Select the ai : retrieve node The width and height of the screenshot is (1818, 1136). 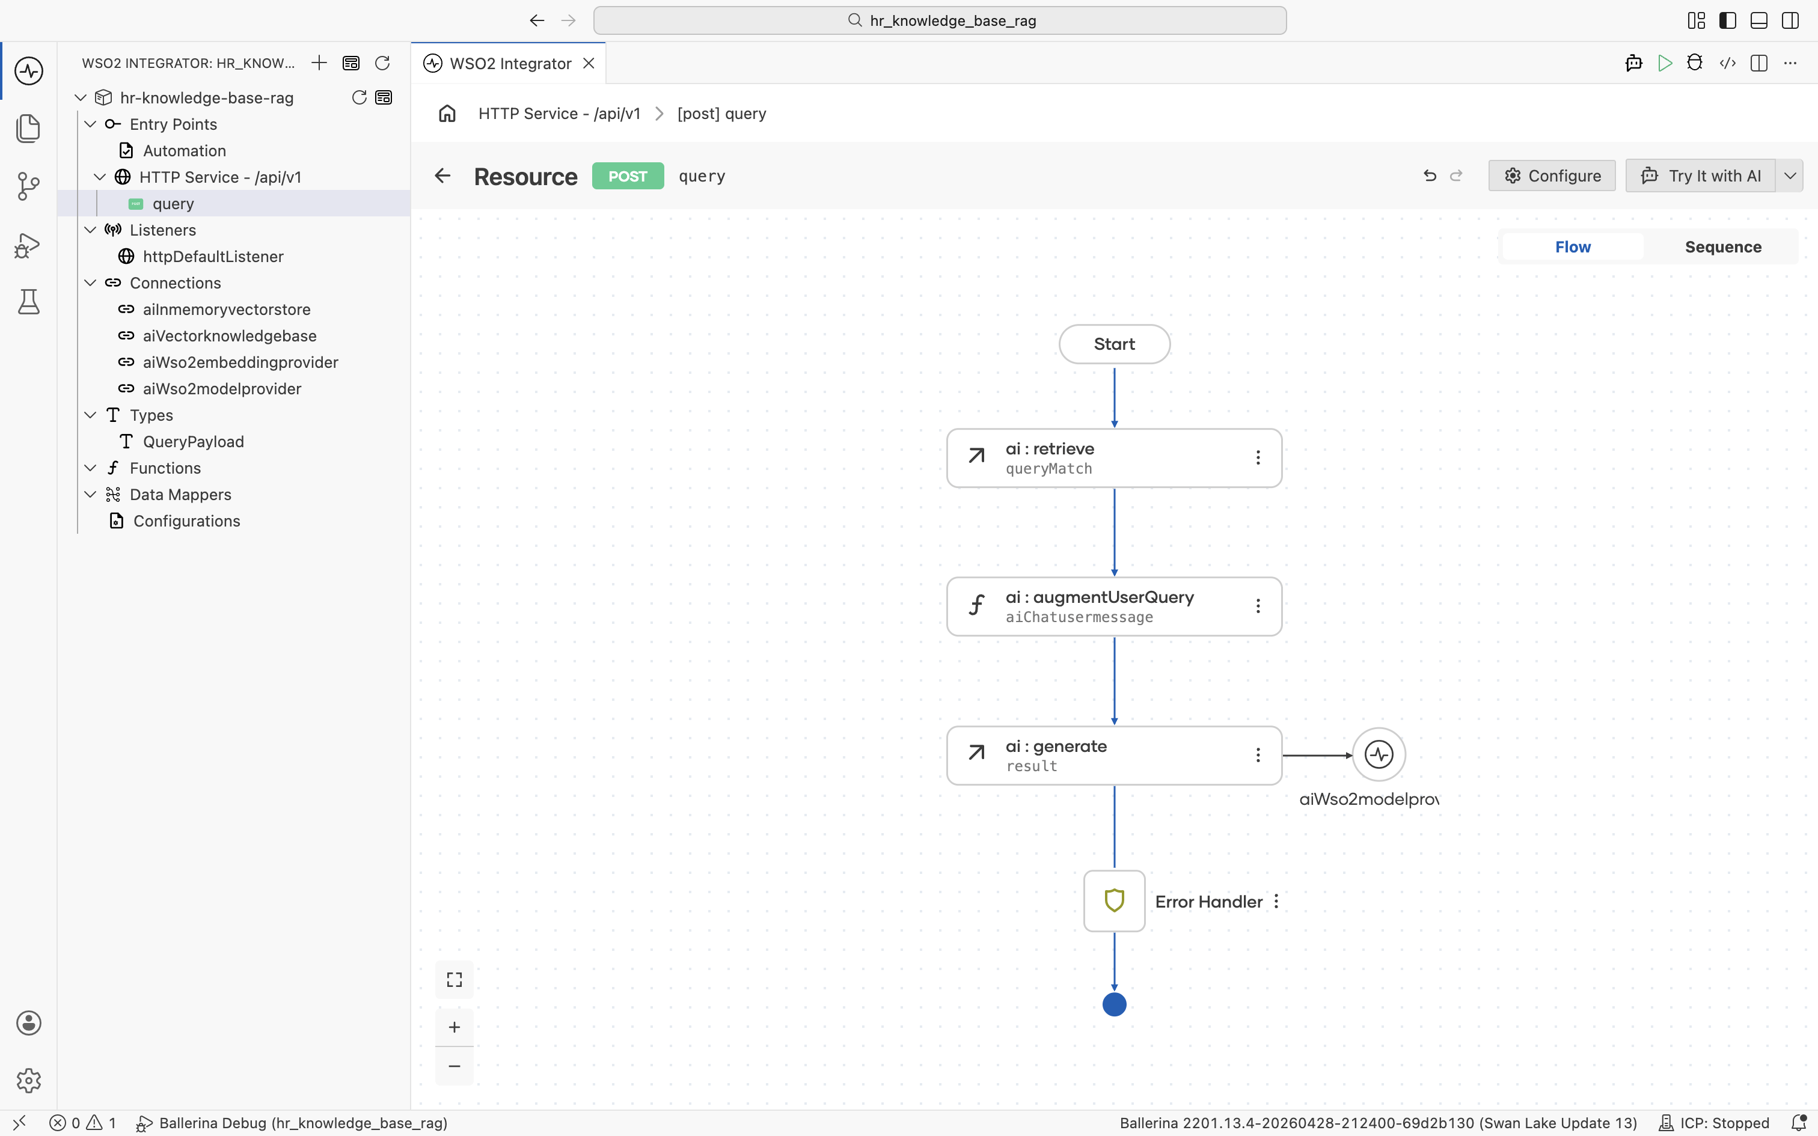(1114, 458)
